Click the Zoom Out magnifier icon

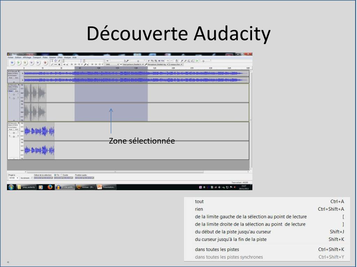point(185,61)
